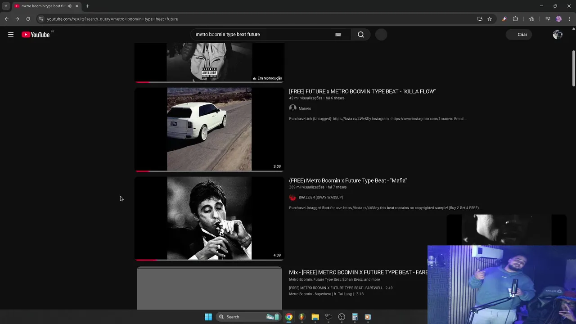Reload the page with the refresh icon
This screenshot has height=324, width=576.
28,19
